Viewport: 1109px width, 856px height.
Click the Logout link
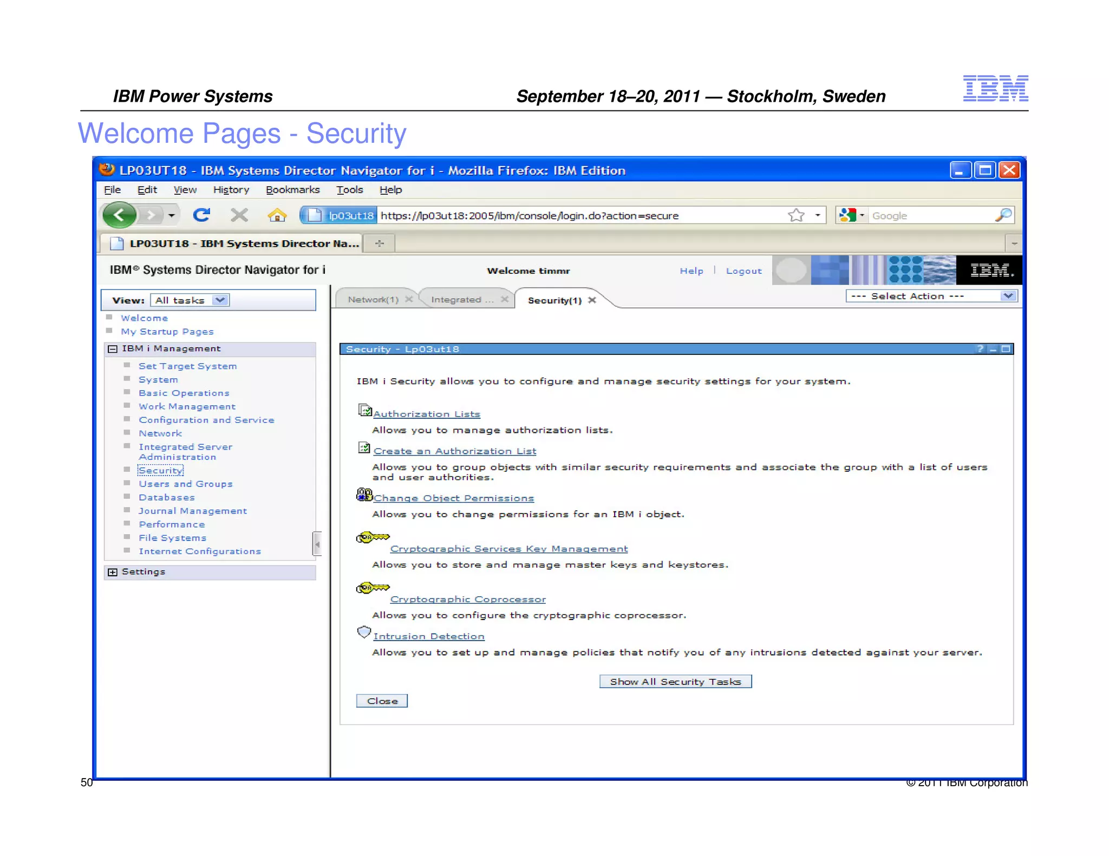click(x=743, y=271)
